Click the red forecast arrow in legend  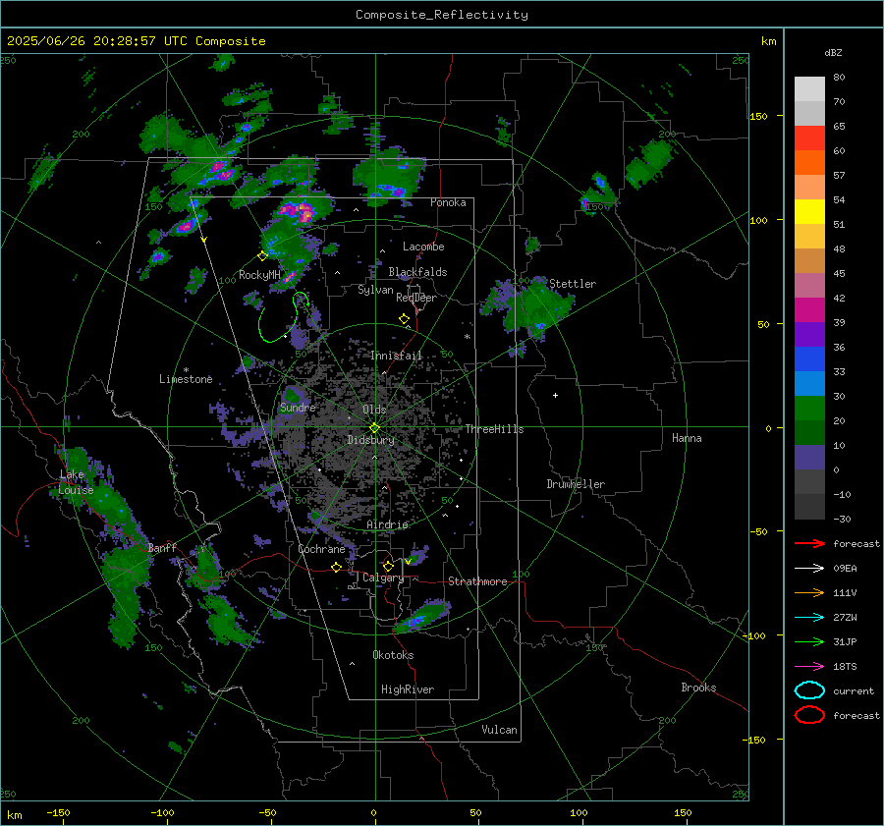pos(809,543)
